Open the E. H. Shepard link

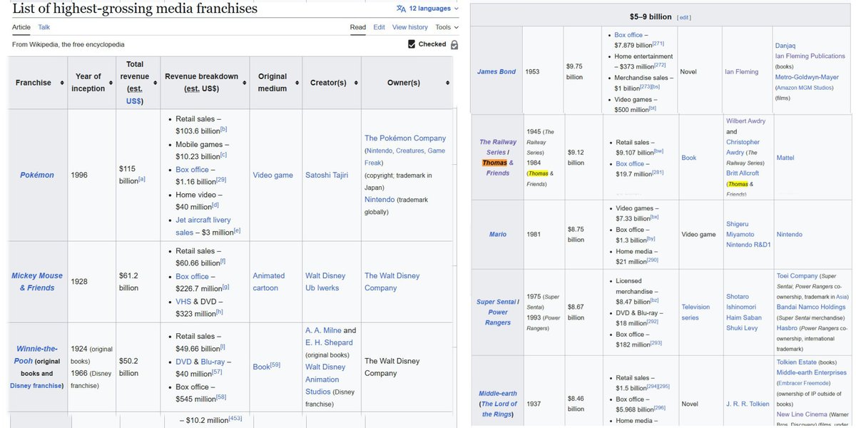tap(330, 343)
